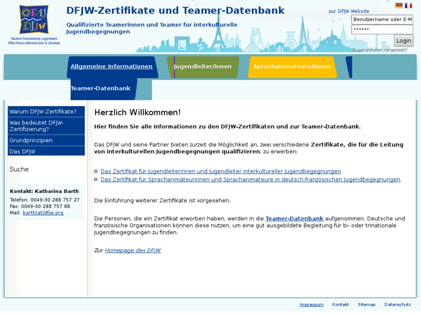Focus the password field
This screenshot has width=421, height=315.
point(382,29)
